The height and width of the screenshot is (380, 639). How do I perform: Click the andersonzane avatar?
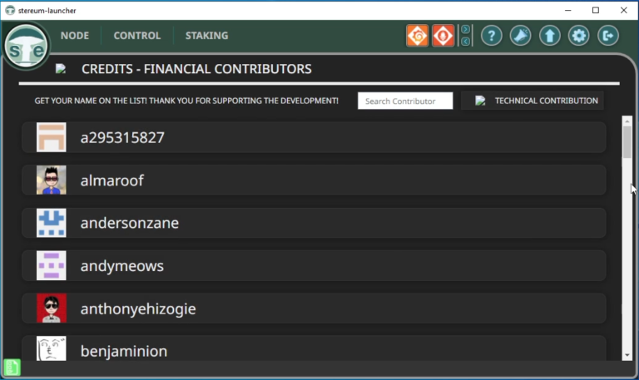point(52,223)
